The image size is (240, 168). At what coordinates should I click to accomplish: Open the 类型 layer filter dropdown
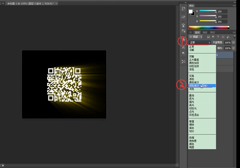pyautogui.click(x=196, y=37)
